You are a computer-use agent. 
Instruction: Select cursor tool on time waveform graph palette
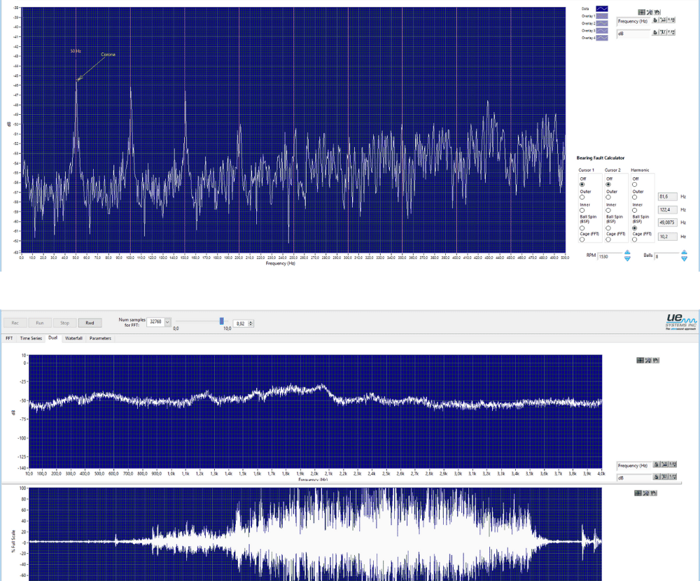click(x=638, y=493)
